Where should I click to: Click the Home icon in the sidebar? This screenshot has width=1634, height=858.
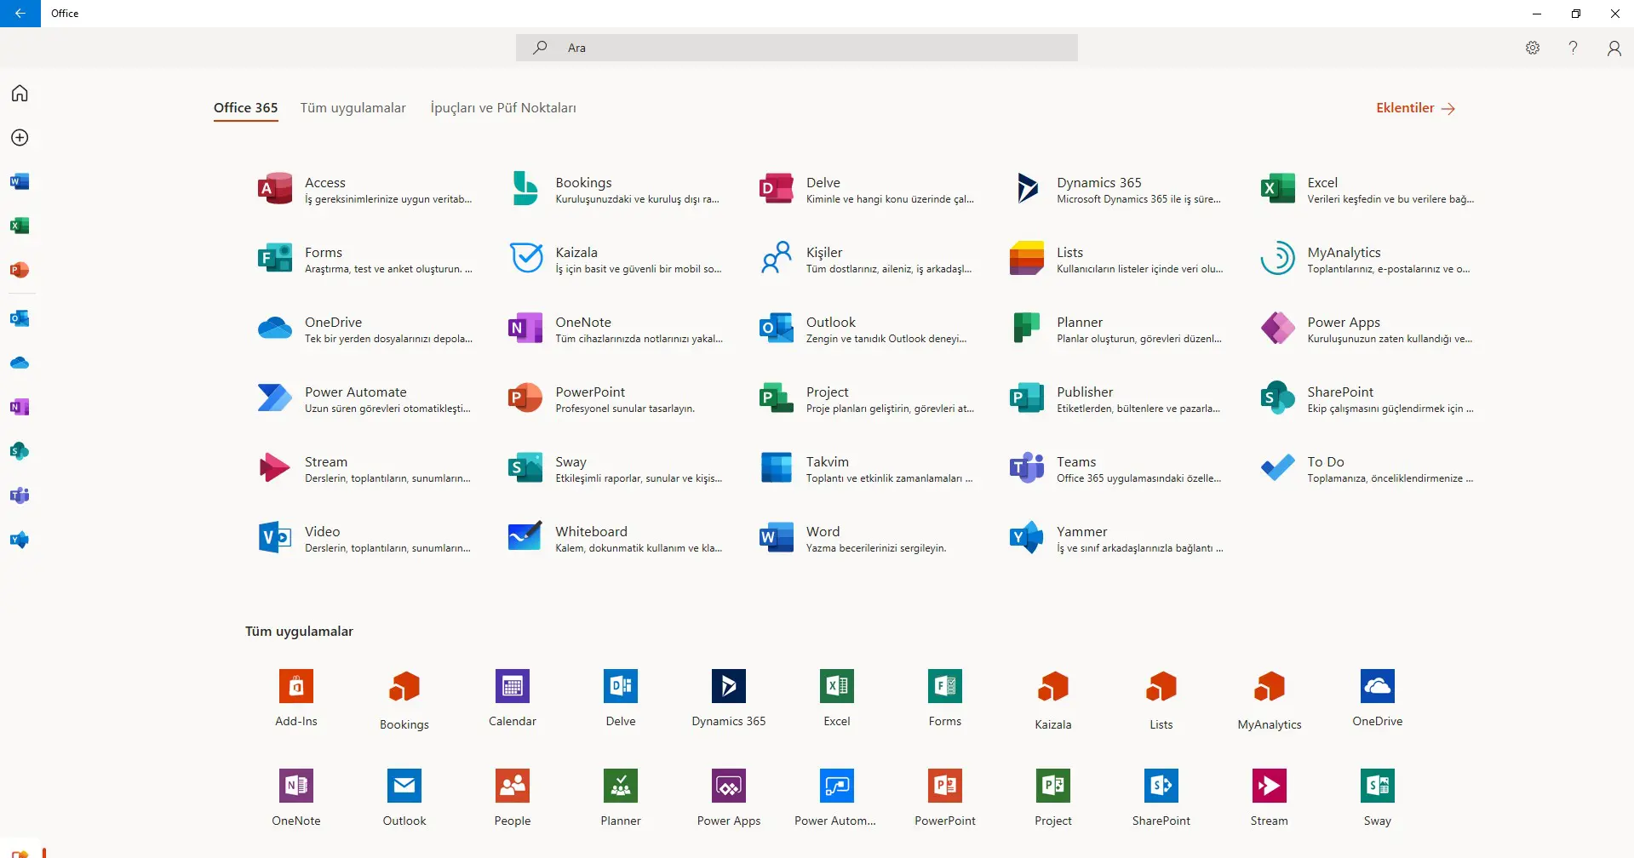[x=20, y=94]
